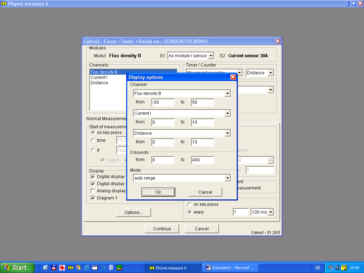Click Flux density B 'from' field (-50)

tap(163, 102)
